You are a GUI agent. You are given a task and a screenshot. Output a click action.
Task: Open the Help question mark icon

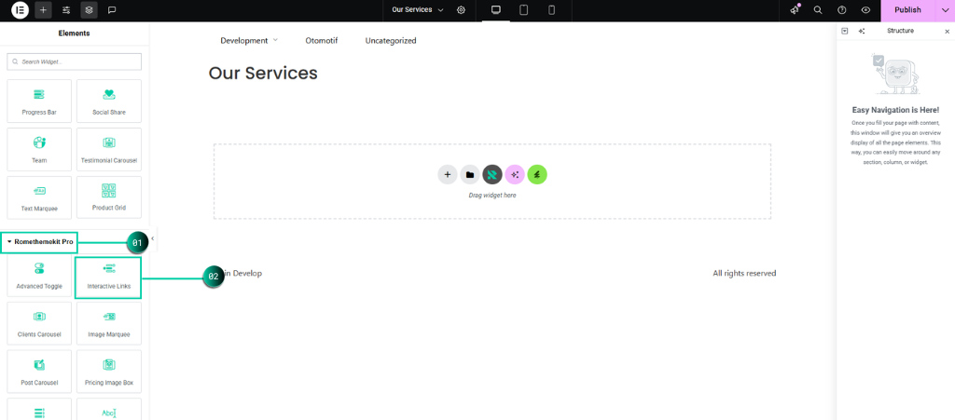[x=842, y=10]
